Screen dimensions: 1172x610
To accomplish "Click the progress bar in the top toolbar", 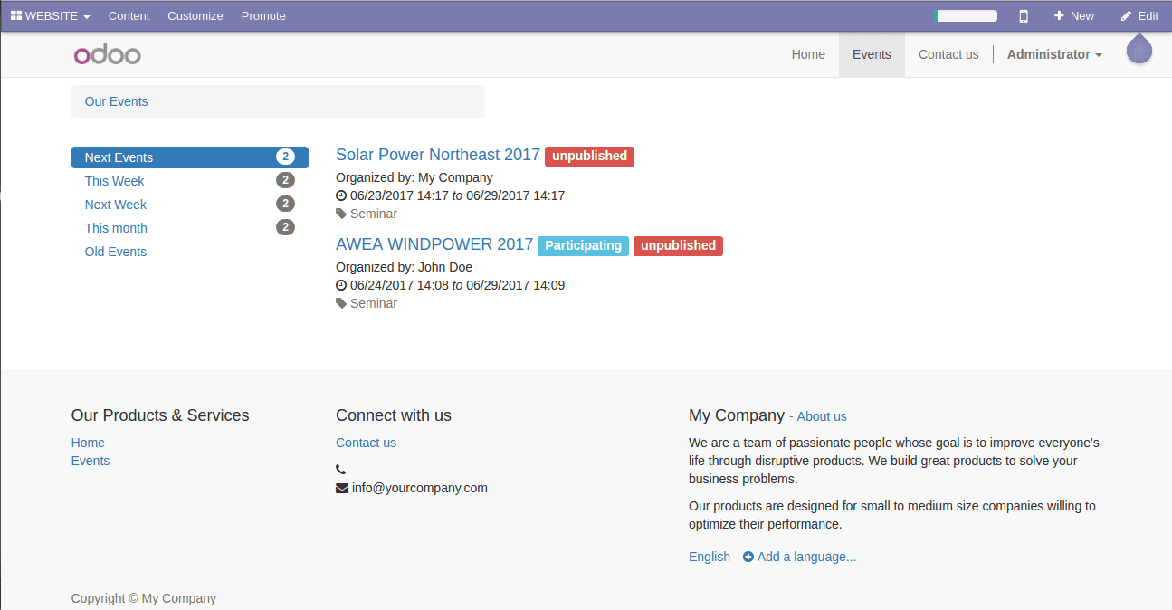I will pos(966,16).
